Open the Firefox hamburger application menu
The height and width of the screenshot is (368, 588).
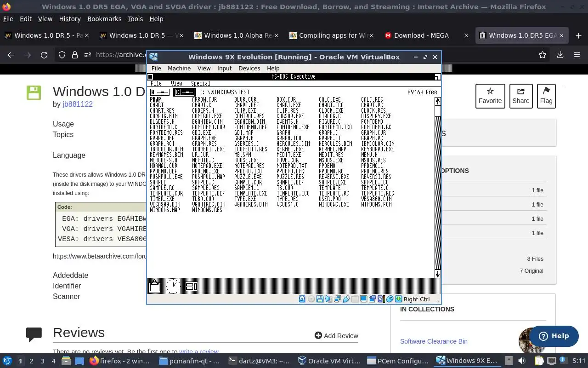577,55
